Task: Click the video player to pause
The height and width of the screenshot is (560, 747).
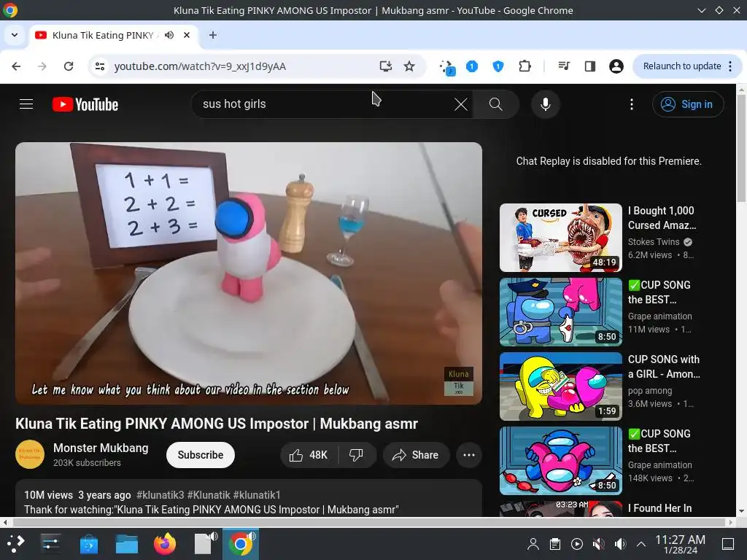Action: tap(249, 273)
